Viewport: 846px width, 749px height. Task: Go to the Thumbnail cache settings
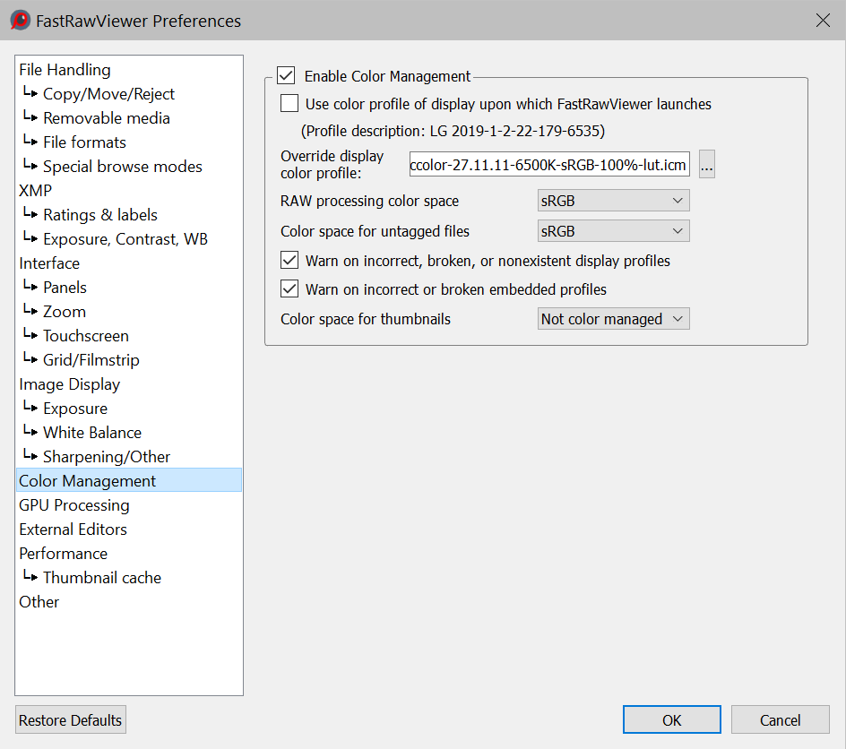101,578
